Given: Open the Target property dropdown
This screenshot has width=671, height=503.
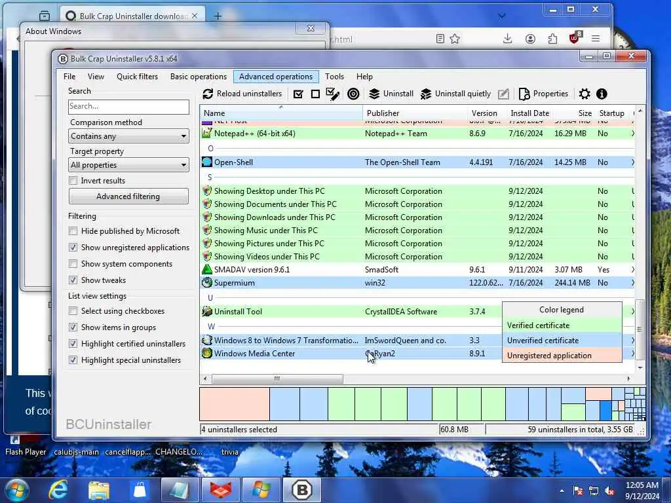Looking at the screenshot, I should click(128, 164).
